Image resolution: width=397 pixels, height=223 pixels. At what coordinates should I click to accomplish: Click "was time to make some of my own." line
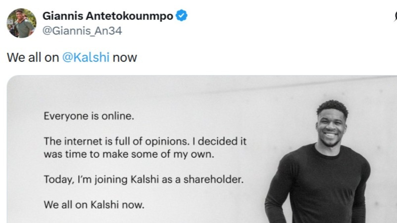tap(129, 154)
